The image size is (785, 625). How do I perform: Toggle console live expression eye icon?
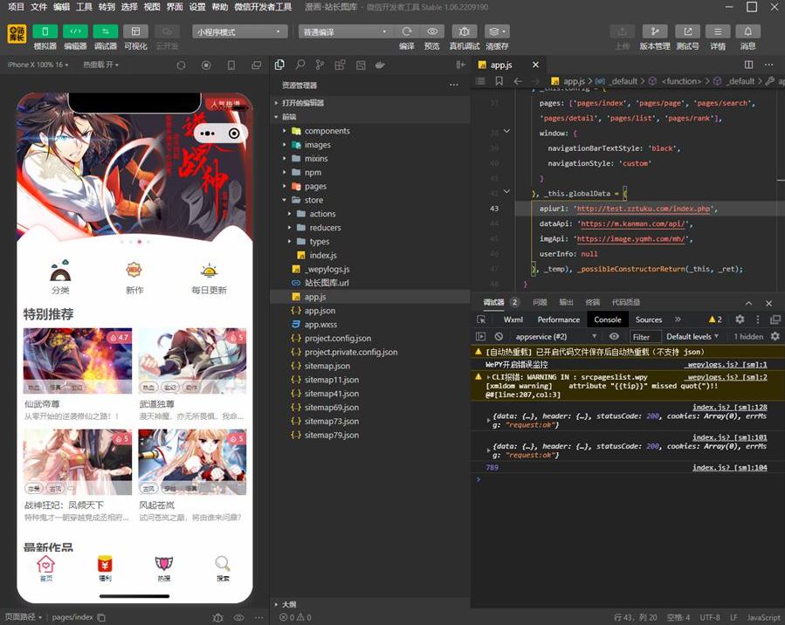pyautogui.click(x=614, y=337)
